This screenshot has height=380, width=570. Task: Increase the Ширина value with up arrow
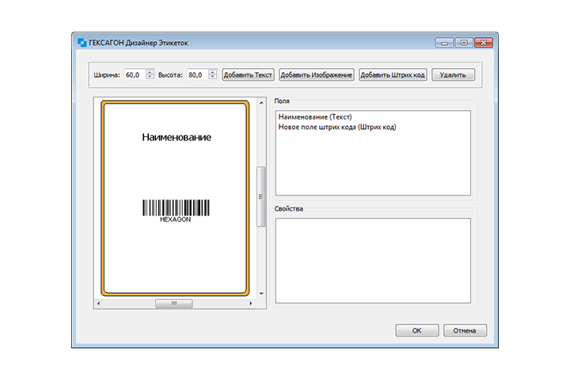click(x=150, y=72)
